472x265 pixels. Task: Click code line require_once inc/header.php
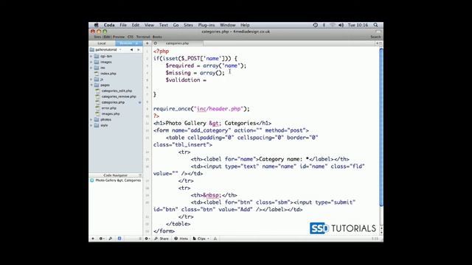click(201, 109)
